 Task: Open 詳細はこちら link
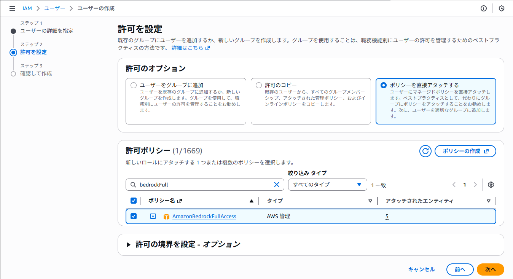(191, 48)
